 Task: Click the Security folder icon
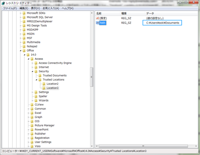click(x=36, y=71)
